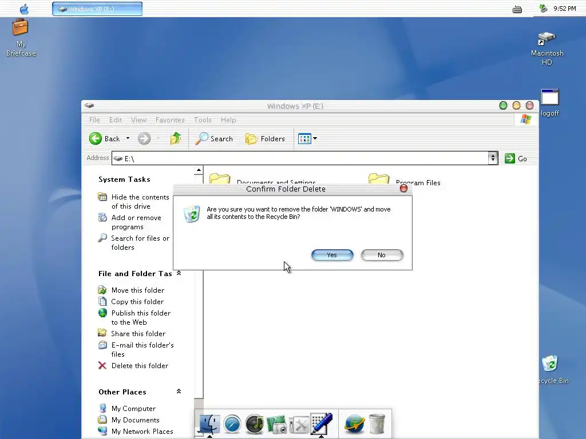Click the task pane scroll up arrow
The image size is (586, 439).
point(199,170)
